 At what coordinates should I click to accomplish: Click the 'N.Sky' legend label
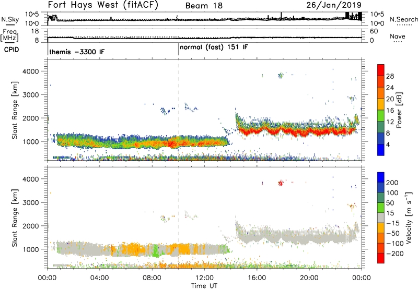coord(10,19)
